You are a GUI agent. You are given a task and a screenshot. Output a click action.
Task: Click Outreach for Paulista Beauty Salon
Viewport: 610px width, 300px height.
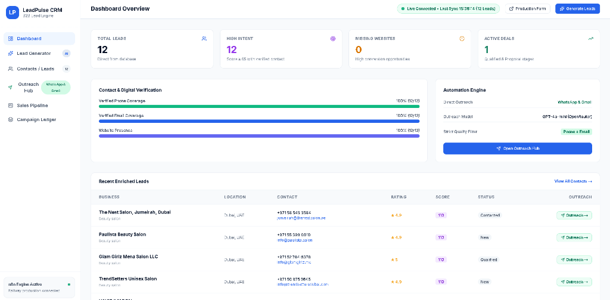coord(574,237)
